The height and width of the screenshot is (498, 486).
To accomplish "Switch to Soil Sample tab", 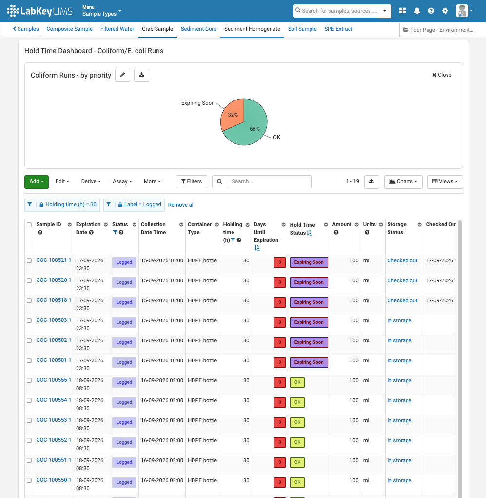I will point(302,29).
